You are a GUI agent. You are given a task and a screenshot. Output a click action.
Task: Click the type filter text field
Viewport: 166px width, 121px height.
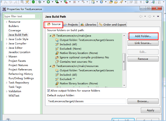[20, 16]
